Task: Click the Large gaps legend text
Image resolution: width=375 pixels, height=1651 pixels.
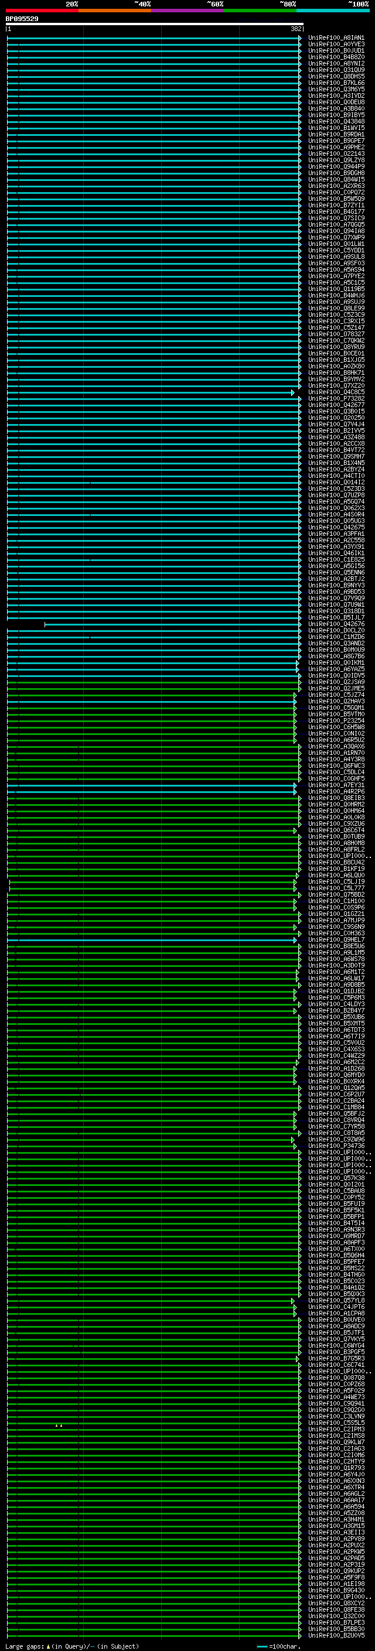Action: [72, 1646]
